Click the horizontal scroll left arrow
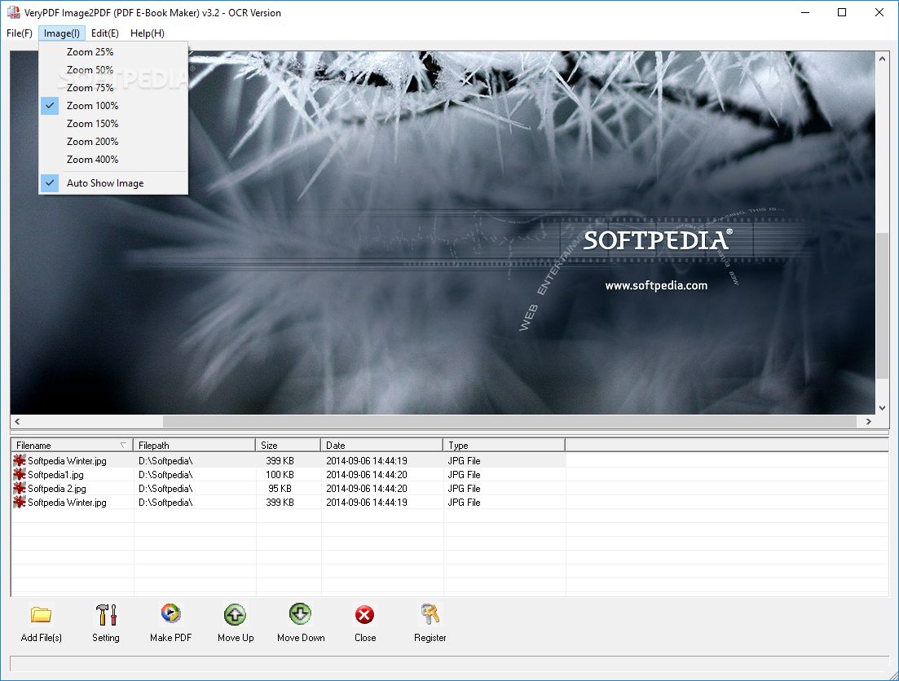The width and height of the screenshot is (899, 681). (17, 421)
